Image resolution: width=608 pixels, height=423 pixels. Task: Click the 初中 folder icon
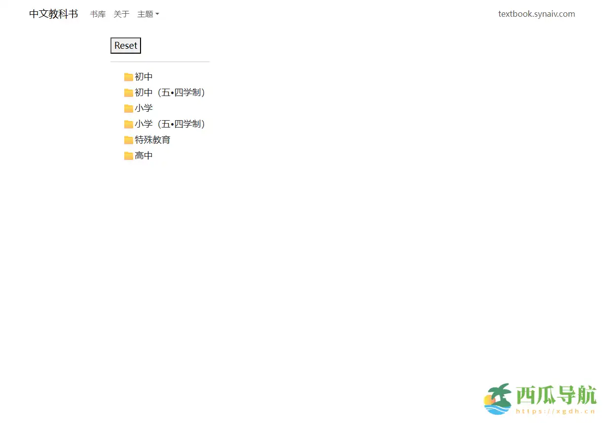click(x=129, y=76)
